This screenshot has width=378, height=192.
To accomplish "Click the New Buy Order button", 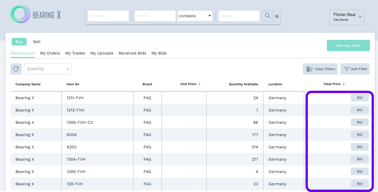I will (x=348, y=46).
